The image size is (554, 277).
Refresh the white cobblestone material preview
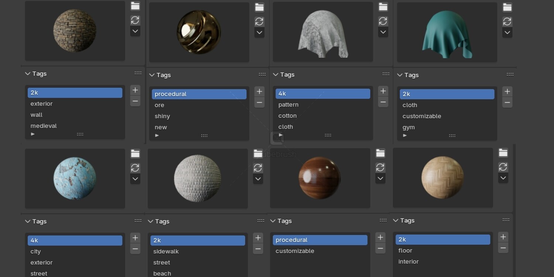pyautogui.click(x=258, y=168)
